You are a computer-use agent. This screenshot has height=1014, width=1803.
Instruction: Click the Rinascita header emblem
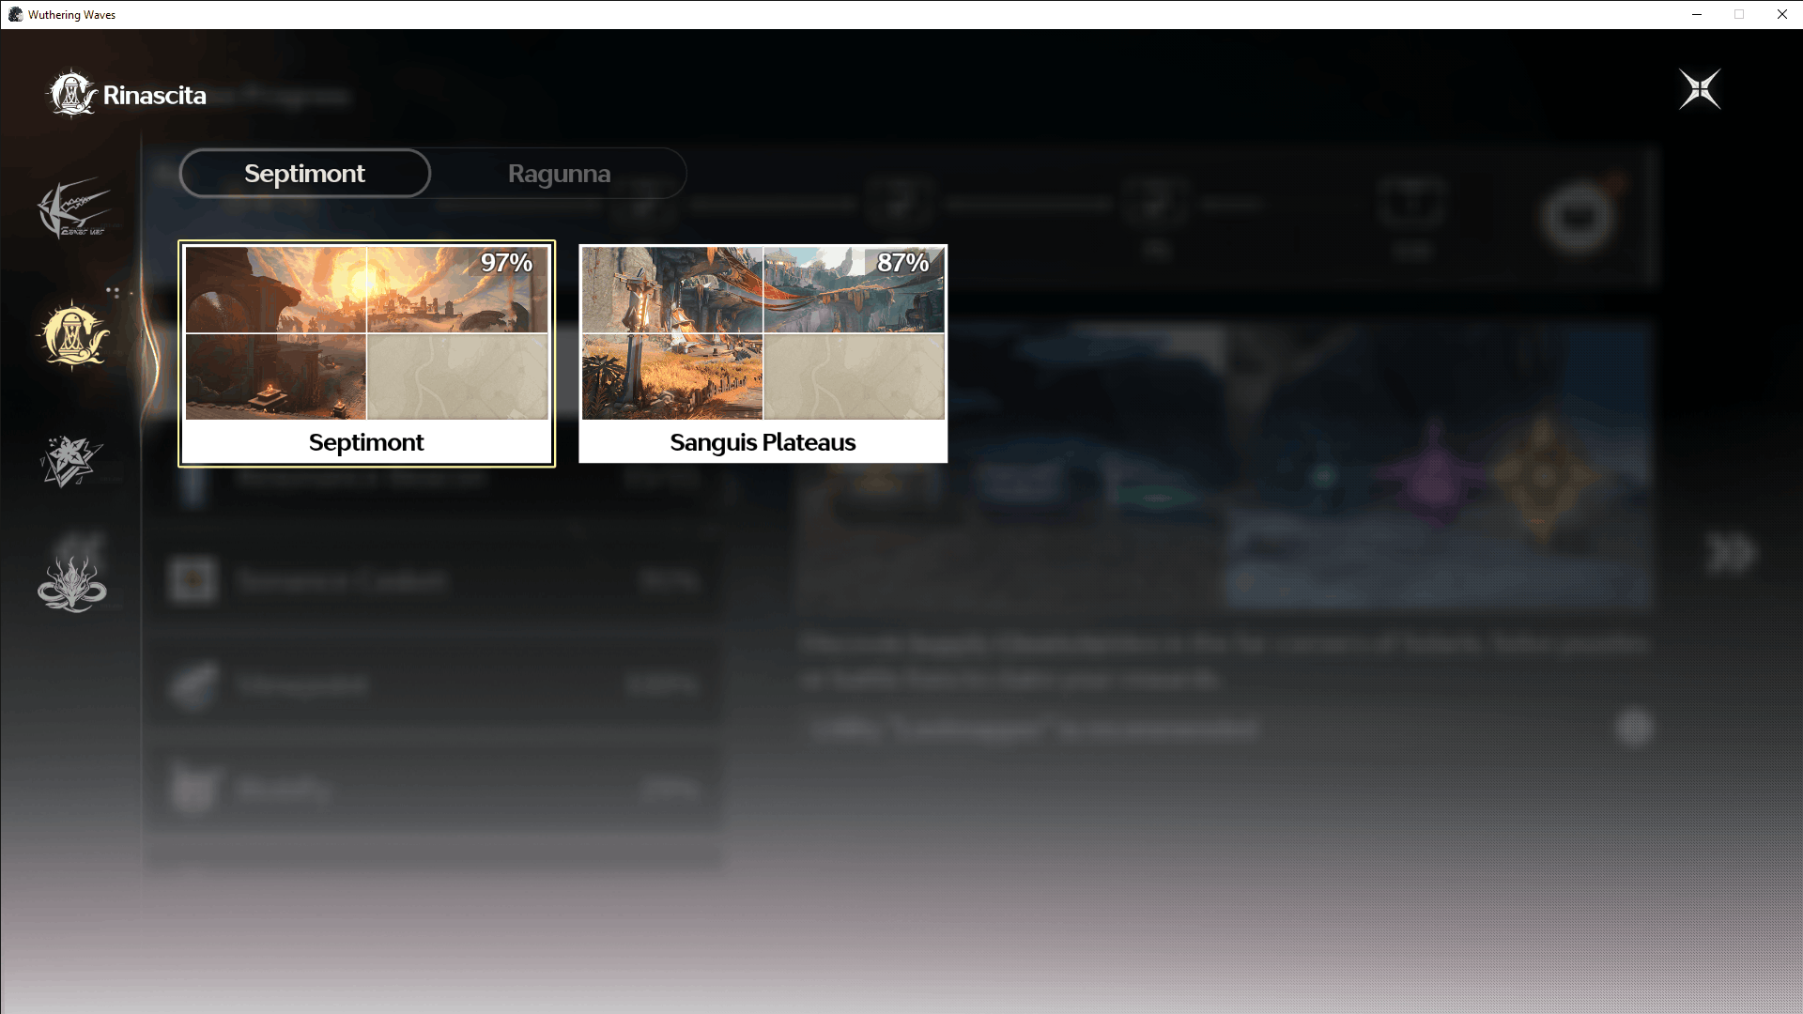pyautogui.click(x=71, y=93)
